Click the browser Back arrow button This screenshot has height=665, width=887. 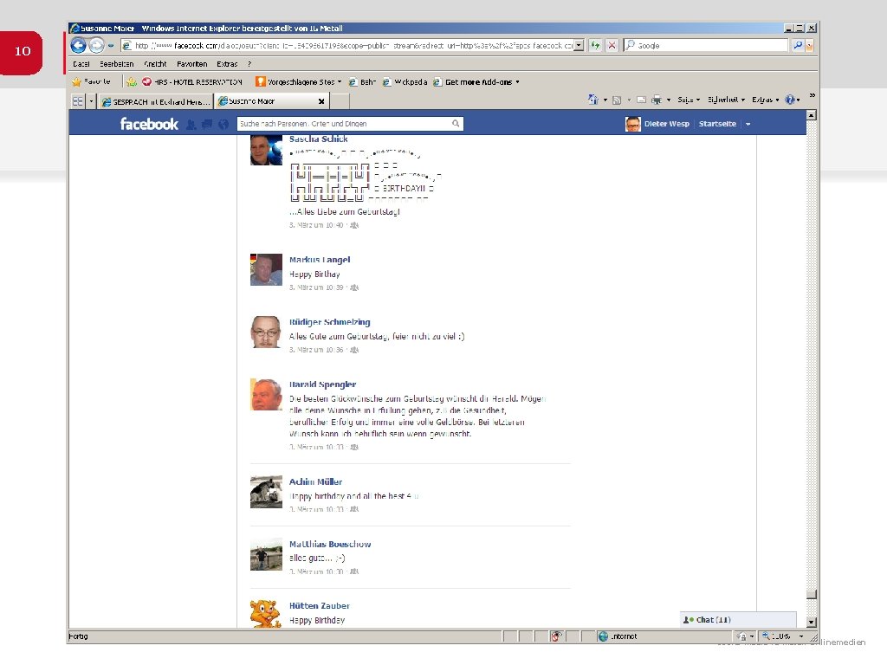click(79, 45)
